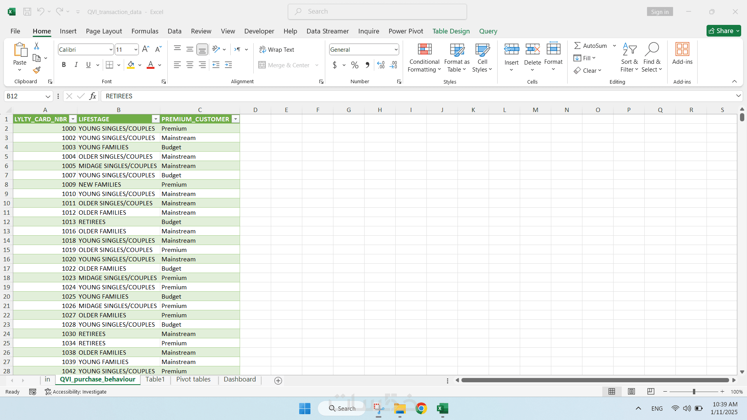Expand the General number format dropdown

coord(396,49)
